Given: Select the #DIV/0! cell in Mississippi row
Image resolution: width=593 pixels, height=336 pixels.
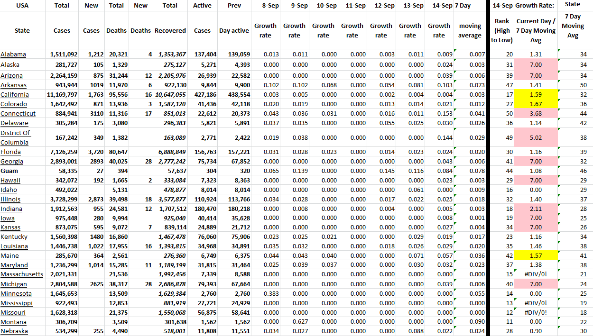Looking at the screenshot, I should [x=535, y=303].
